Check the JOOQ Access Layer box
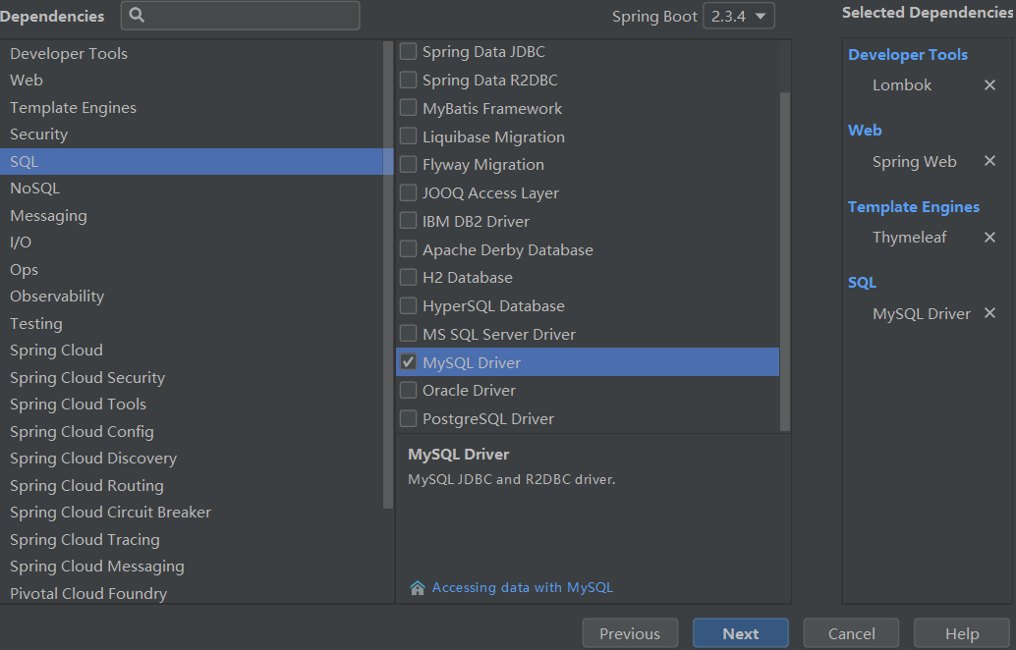Viewport: 1016px width, 650px height. pos(408,192)
